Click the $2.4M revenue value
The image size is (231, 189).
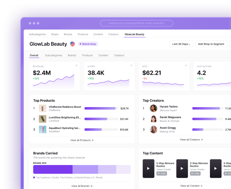[x=42, y=73]
